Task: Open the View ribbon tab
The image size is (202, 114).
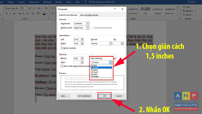Action: click(x=68, y=2)
